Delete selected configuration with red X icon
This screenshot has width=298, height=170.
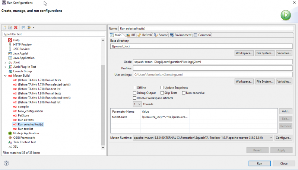tap(16, 27)
